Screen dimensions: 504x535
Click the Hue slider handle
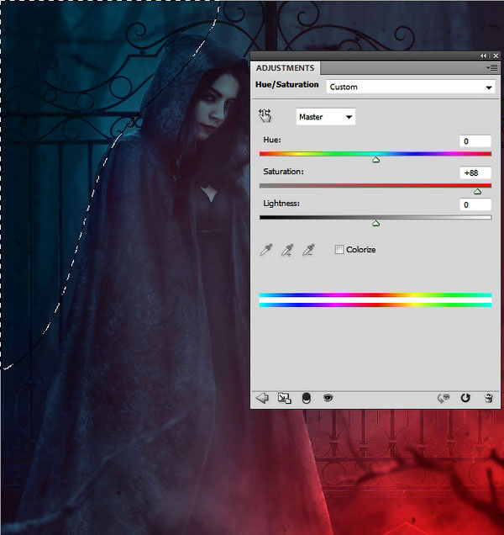pyautogui.click(x=375, y=160)
